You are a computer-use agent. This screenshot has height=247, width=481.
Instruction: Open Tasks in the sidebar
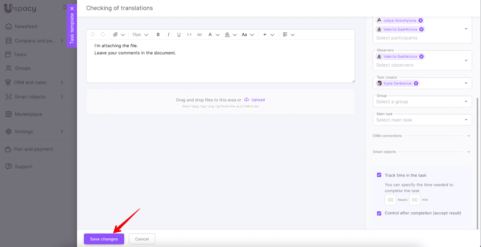pos(20,55)
